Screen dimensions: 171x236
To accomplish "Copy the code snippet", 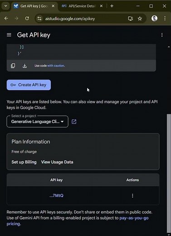I will tap(13, 66).
